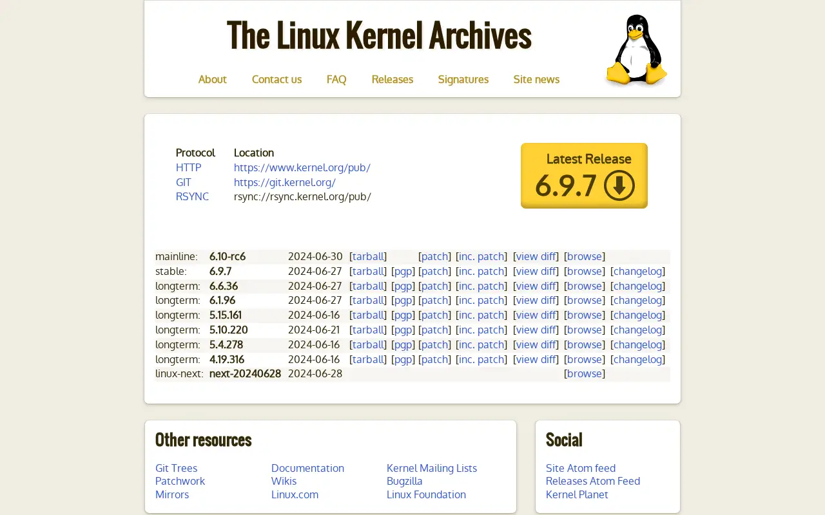View diff for longterm 6.6.36
Image resolution: width=825 pixels, height=515 pixels.
[x=536, y=286]
